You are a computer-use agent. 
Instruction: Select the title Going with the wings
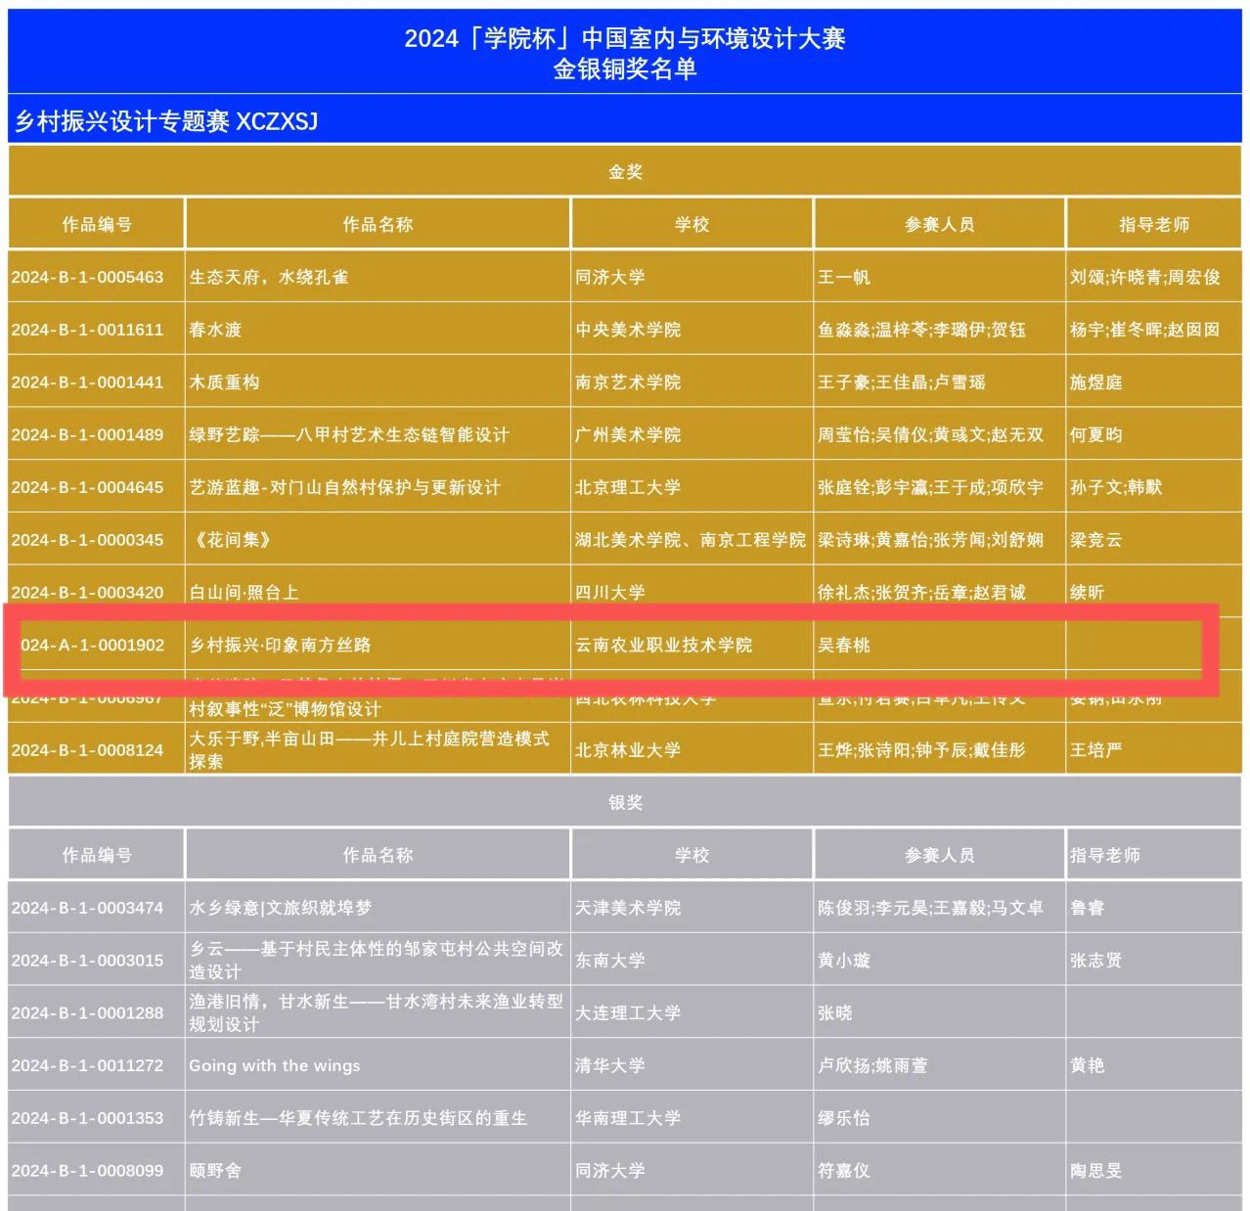(x=275, y=1066)
